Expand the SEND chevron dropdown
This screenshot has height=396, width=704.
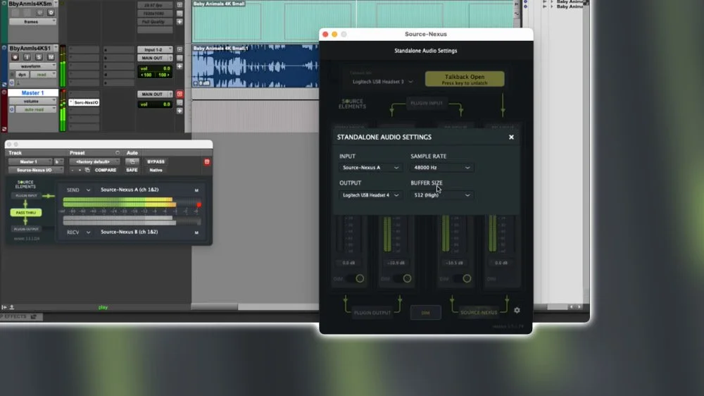(89, 190)
